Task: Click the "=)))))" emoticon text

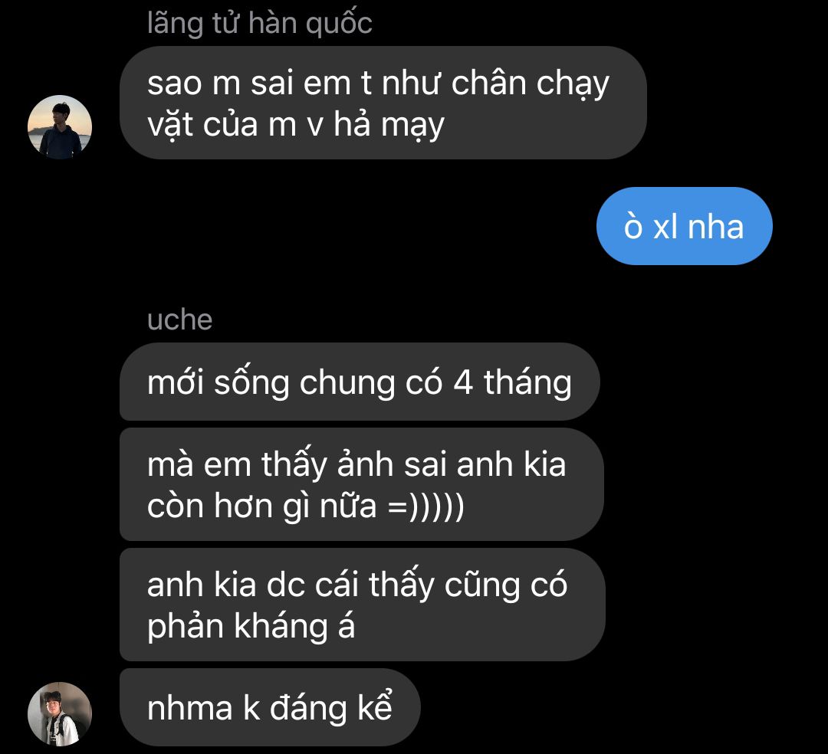Action: coord(426,506)
